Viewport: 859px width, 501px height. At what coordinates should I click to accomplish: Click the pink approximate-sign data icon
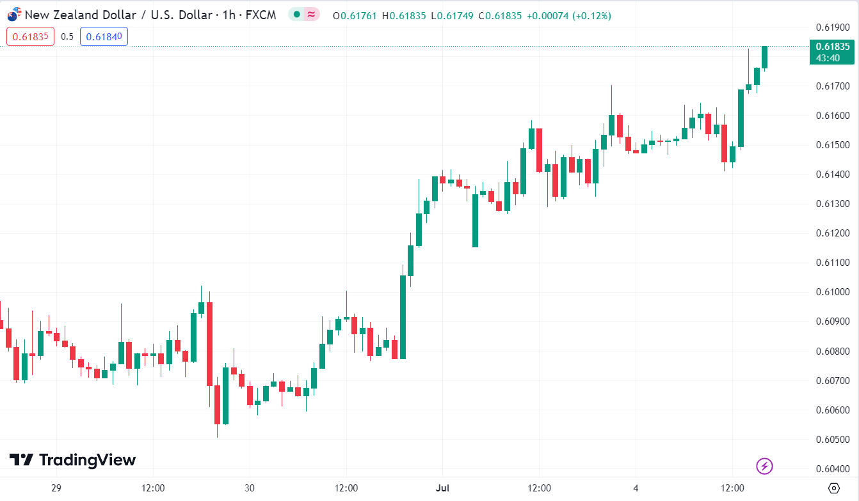point(312,15)
